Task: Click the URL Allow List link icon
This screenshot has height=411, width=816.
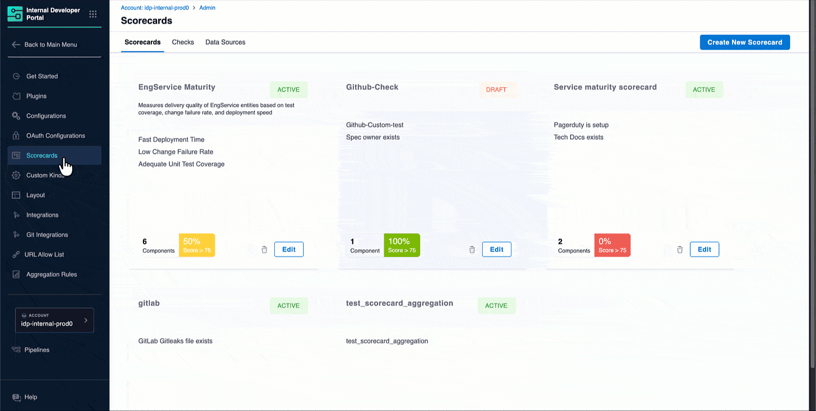Action: pyautogui.click(x=16, y=254)
